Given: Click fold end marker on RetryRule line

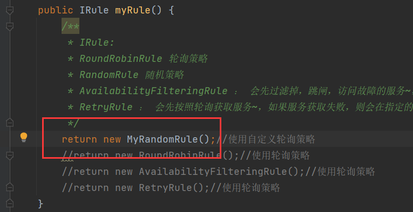Looking at the screenshot, I should pyautogui.click(x=10, y=187).
